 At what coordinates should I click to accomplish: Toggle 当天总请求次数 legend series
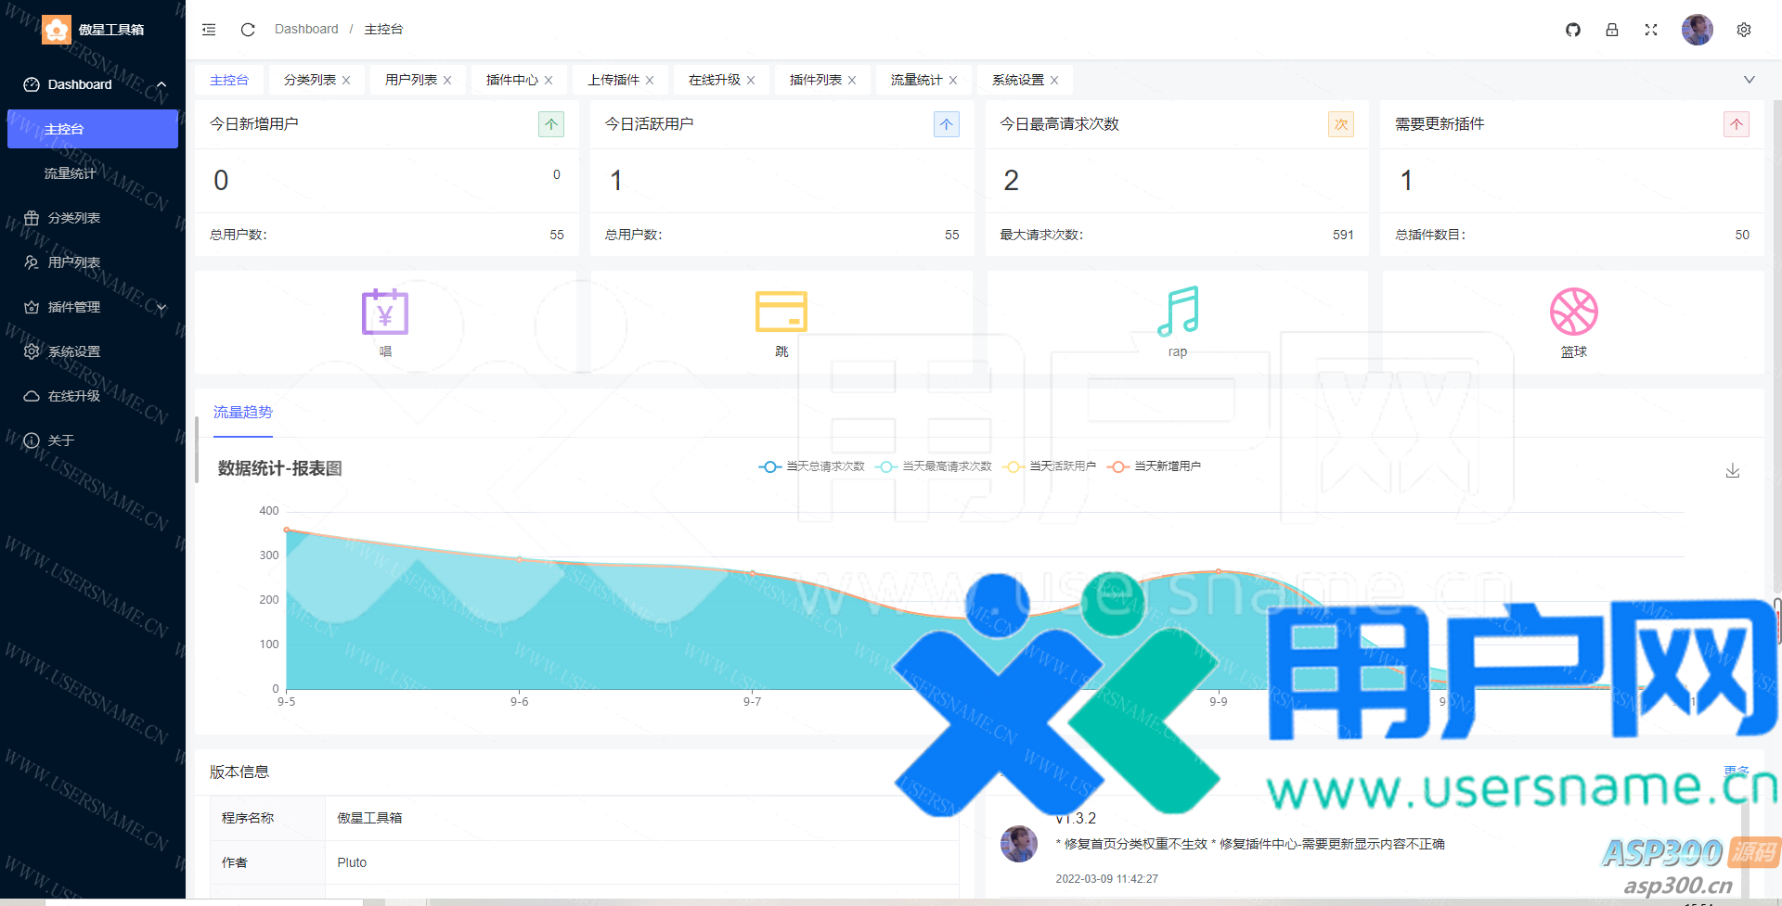811,466
